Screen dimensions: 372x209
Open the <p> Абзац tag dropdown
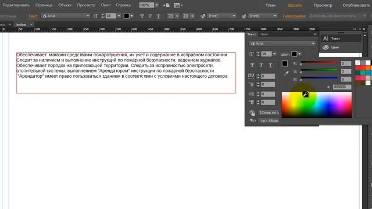[x=269, y=121]
